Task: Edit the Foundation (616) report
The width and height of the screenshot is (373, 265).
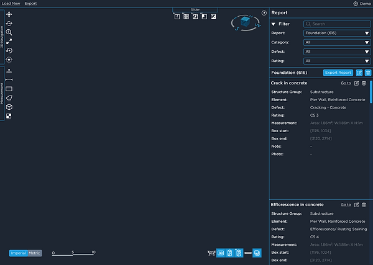Action: pyautogui.click(x=359, y=73)
